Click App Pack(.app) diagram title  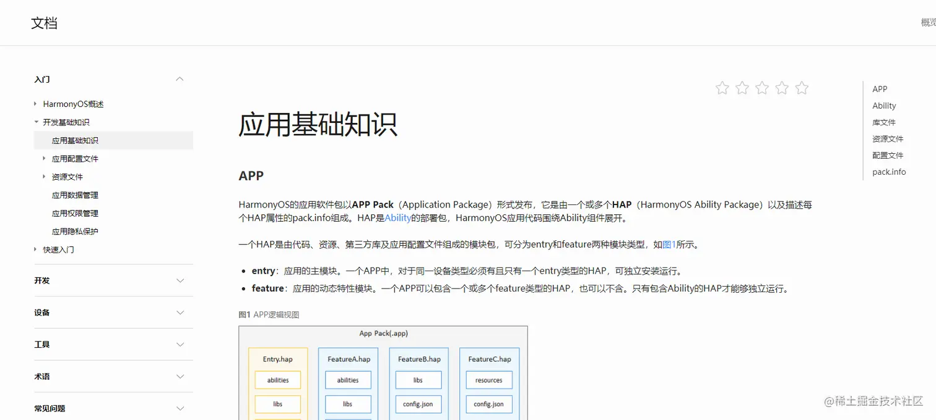(383, 334)
